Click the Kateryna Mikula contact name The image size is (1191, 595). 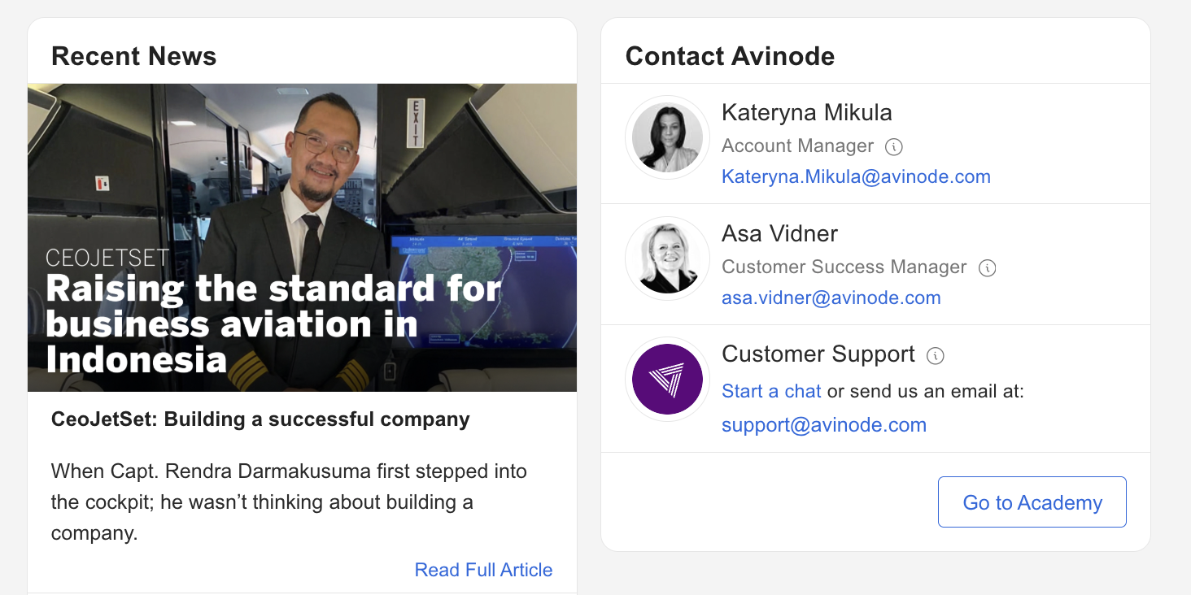[x=806, y=112]
